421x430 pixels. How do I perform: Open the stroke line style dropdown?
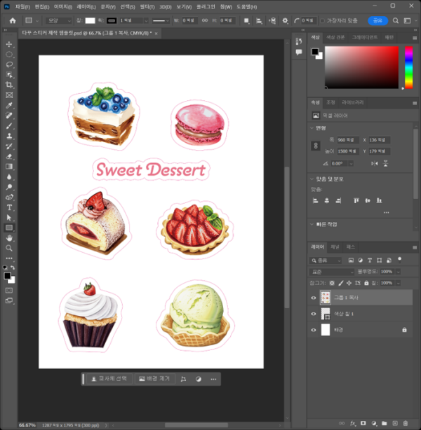point(161,20)
